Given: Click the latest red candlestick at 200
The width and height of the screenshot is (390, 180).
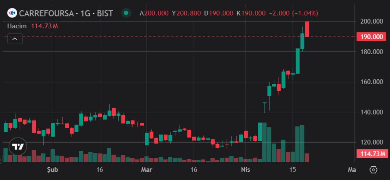Looking at the screenshot, I should 307,29.
